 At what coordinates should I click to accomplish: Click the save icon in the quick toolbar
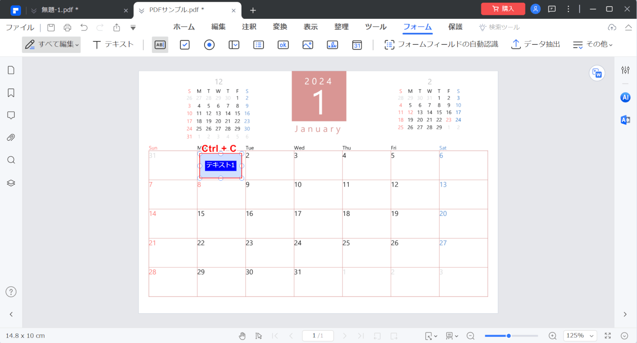click(51, 28)
